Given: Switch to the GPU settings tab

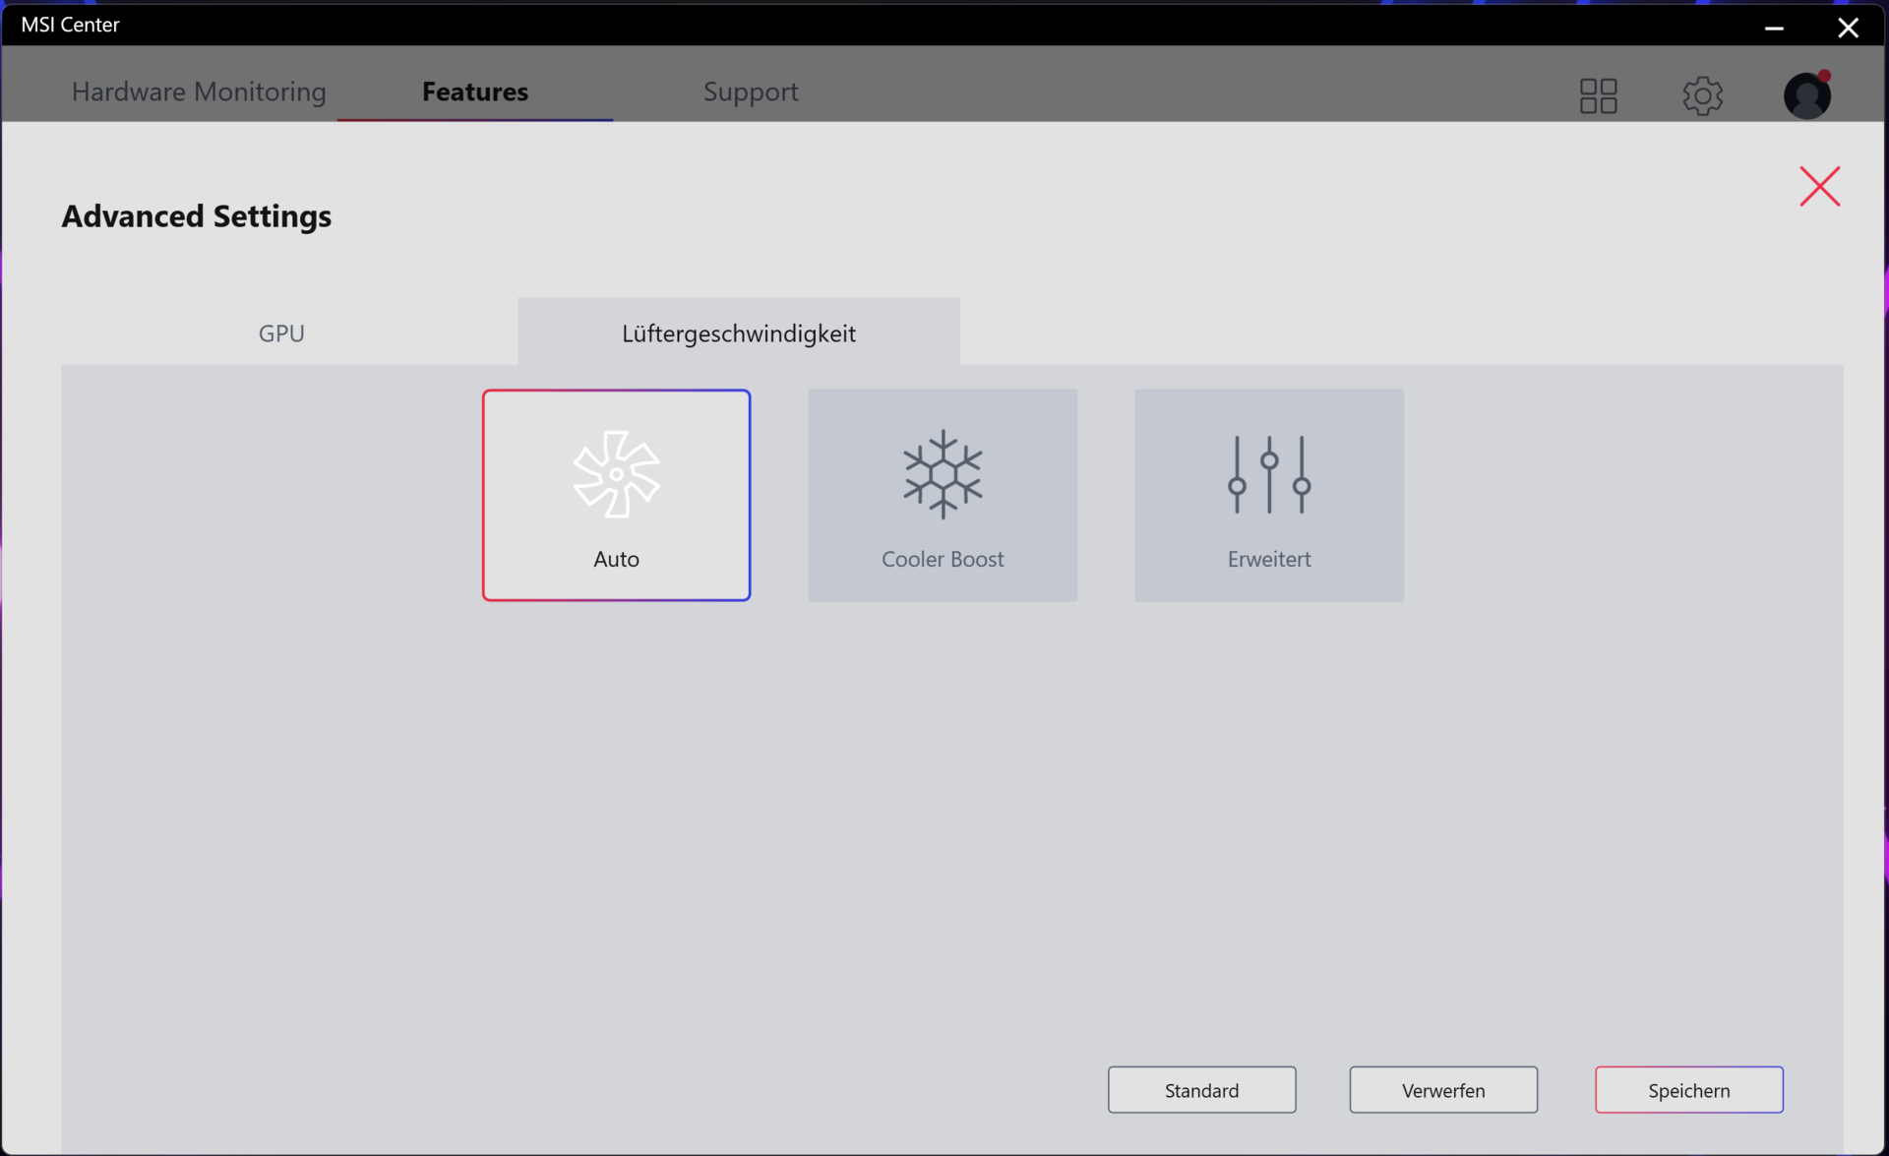Looking at the screenshot, I should point(281,334).
